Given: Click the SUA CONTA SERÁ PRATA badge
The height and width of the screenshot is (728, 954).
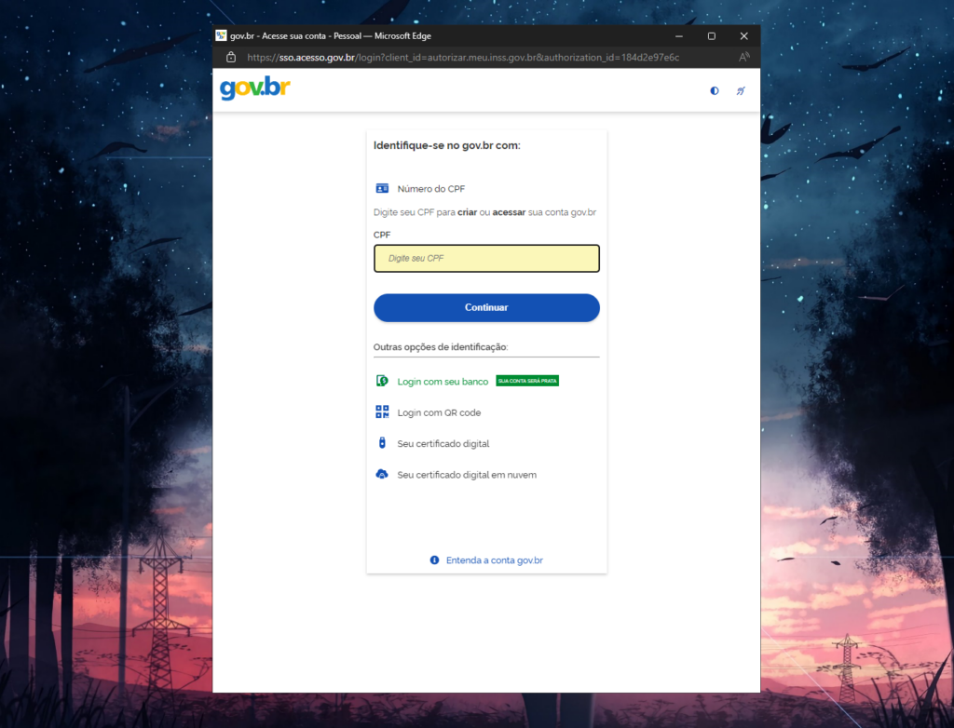Looking at the screenshot, I should (x=527, y=381).
